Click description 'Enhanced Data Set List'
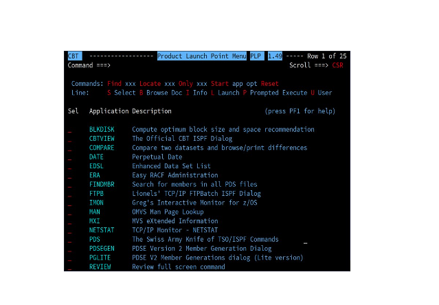This screenshot has width=439, height=305. pyautogui.click(x=171, y=166)
